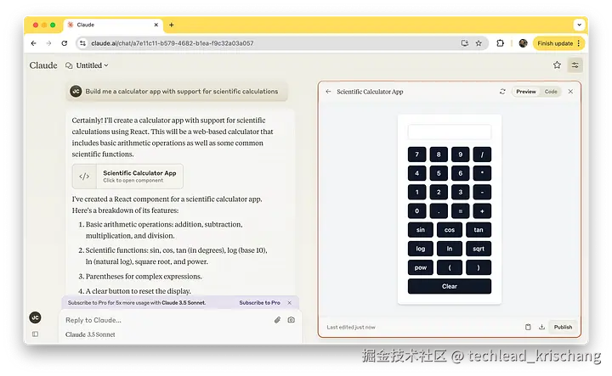Refresh the artifact with the reload icon
This screenshot has width=612, height=376.
502,92
